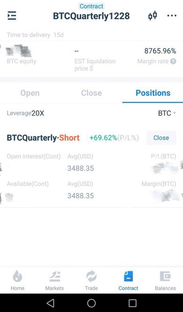Open the candlestick chart icon
This screenshot has width=183, height=312.
tap(153, 16)
